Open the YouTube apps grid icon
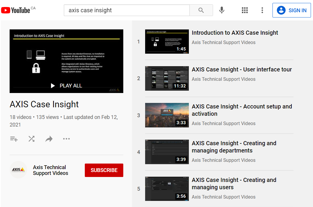313x207 pixels. pyautogui.click(x=245, y=10)
